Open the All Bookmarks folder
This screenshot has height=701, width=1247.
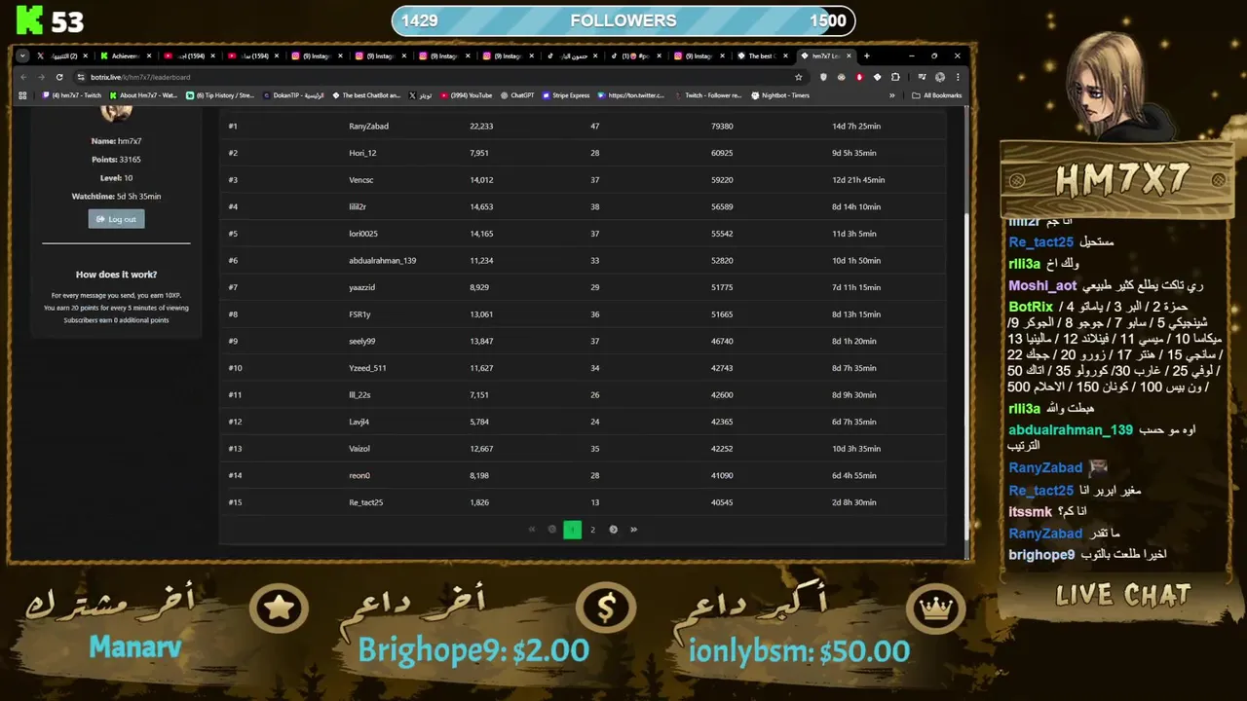pos(936,95)
